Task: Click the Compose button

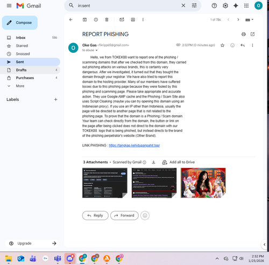Action: click(x=20, y=23)
